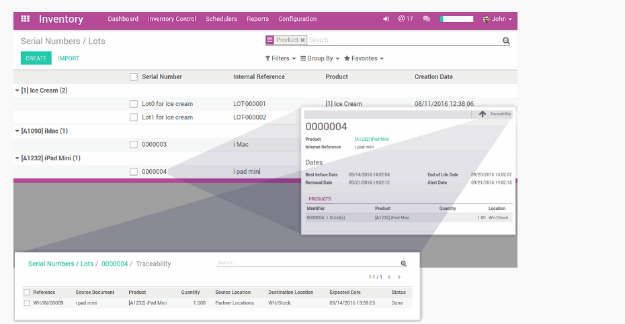This screenshot has width=625, height=324.
Task: Focus the main Search field
Action: tap(403, 40)
